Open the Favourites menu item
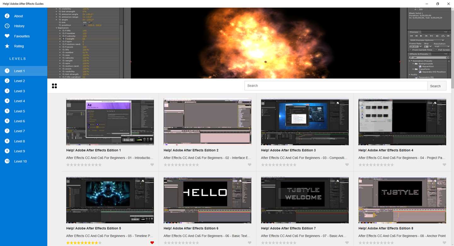Viewport: 454px width, 246px height. point(24,36)
